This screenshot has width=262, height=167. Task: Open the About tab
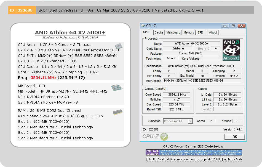point(213,32)
